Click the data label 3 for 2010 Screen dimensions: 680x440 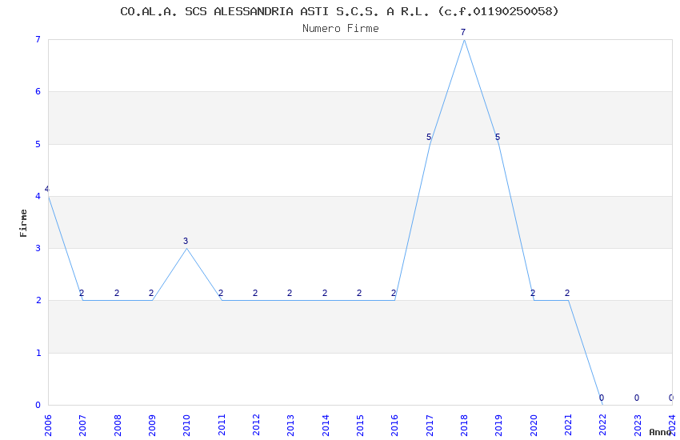tap(186, 241)
